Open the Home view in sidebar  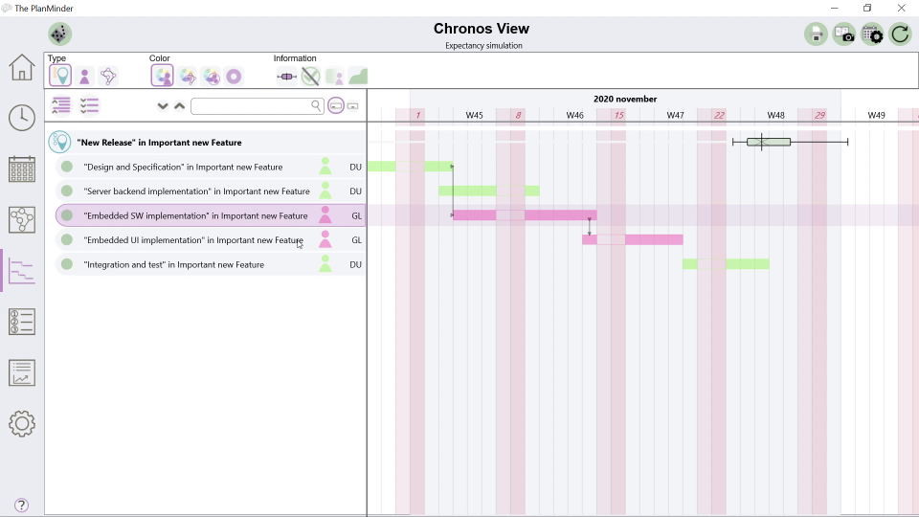click(21, 68)
